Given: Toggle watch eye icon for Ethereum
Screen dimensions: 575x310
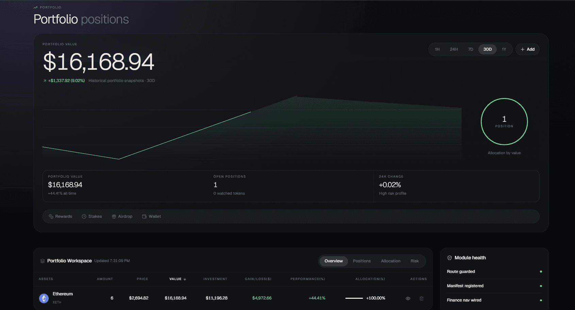Looking at the screenshot, I should pos(408,298).
